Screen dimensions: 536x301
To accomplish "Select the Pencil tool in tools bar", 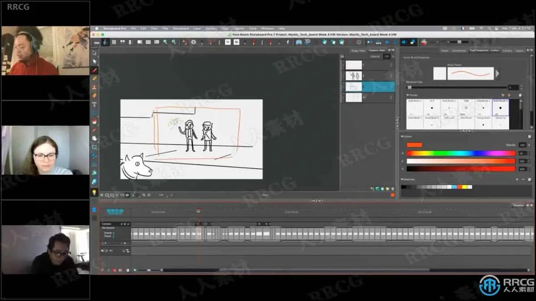I will (x=95, y=78).
